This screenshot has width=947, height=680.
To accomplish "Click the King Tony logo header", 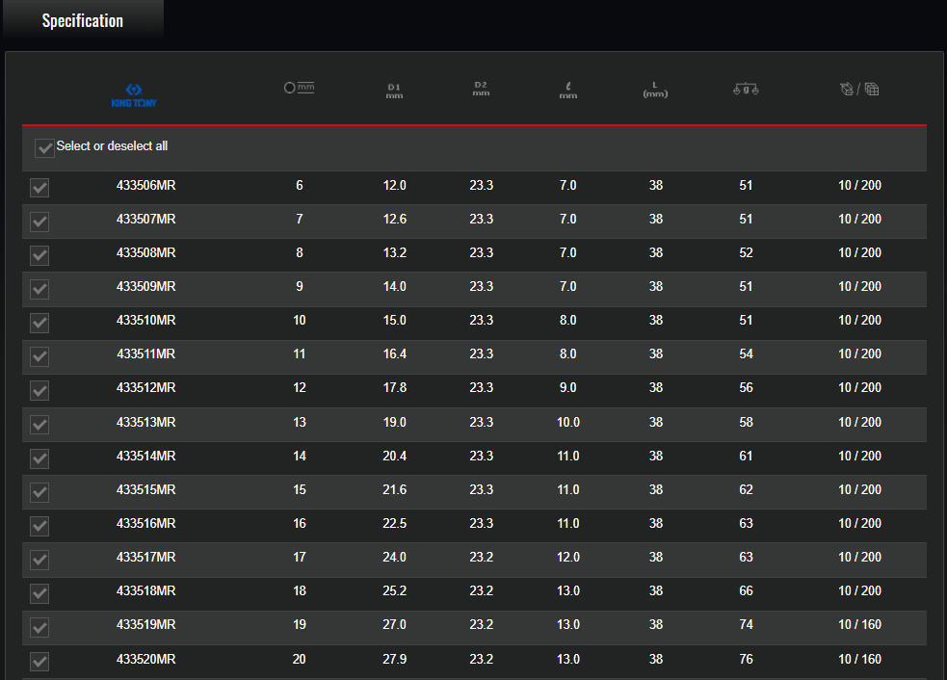I will (134, 95).
